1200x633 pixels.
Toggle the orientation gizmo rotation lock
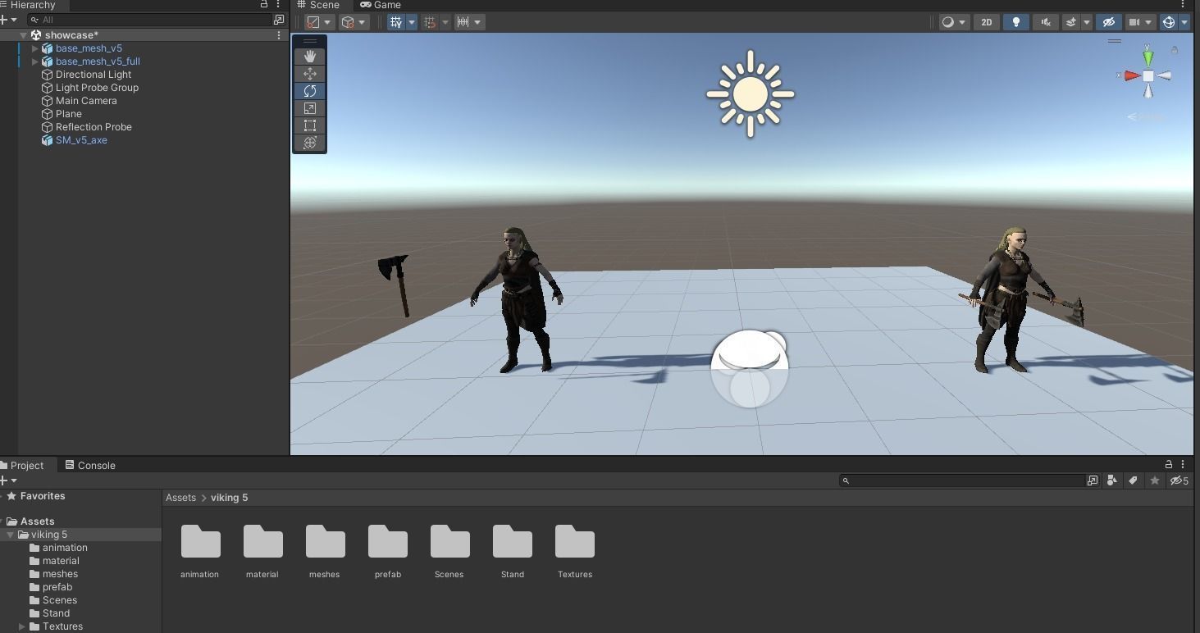click(1175, 51)
